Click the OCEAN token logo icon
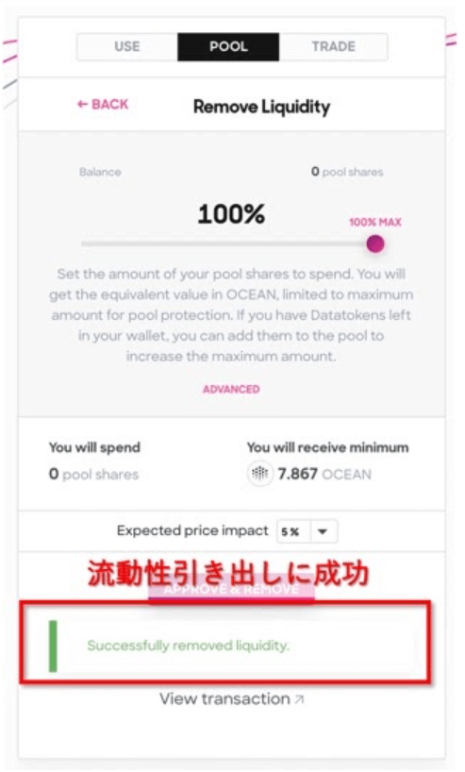The width and height of the screenshot is (465, 772). click(x=259, y=474)
